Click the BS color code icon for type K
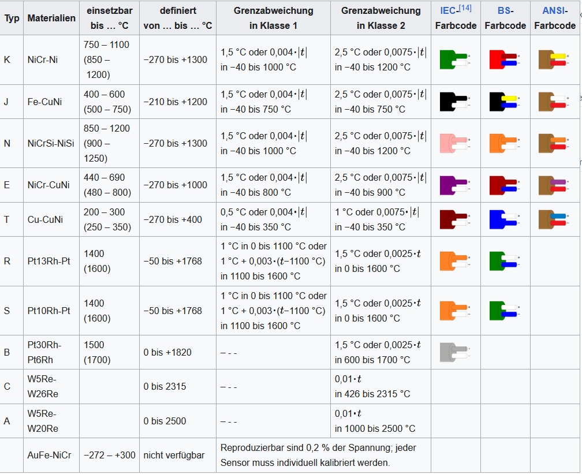 (x=505, y=60)
